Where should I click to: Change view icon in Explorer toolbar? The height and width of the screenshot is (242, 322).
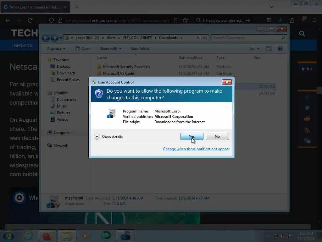[x=252, y=49]
